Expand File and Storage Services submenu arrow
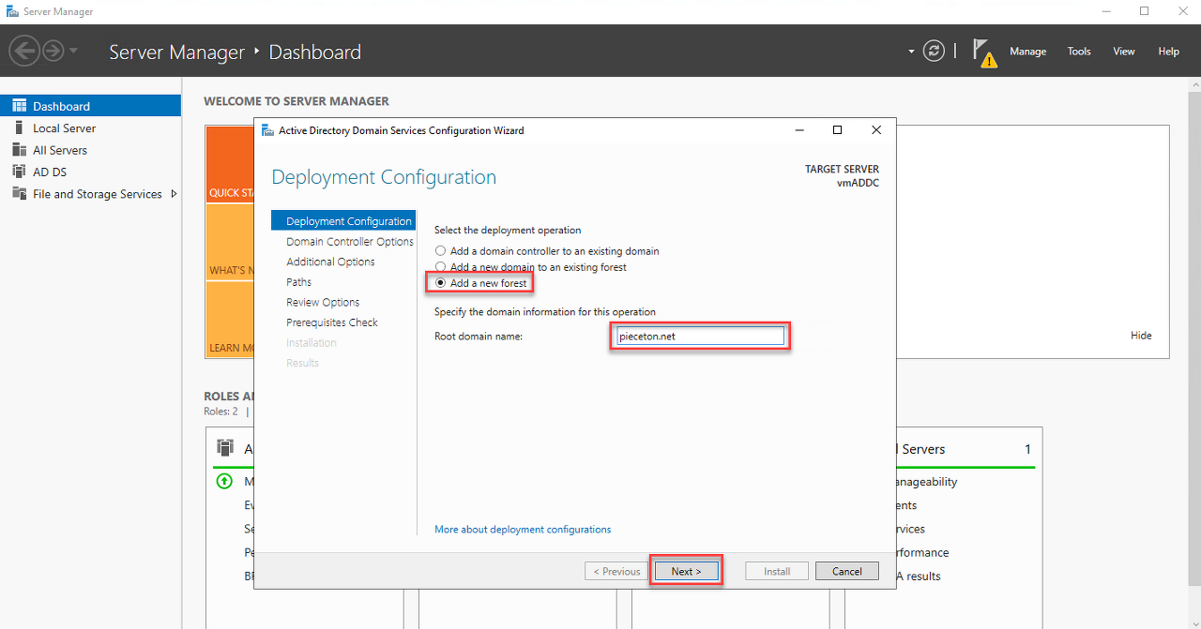Viewport: 1201px width, 629px height. point(174,194)
